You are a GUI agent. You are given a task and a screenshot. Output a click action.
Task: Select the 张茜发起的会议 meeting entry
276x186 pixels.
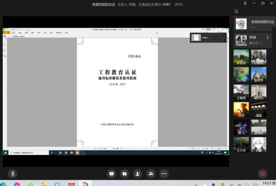point(253,23)
